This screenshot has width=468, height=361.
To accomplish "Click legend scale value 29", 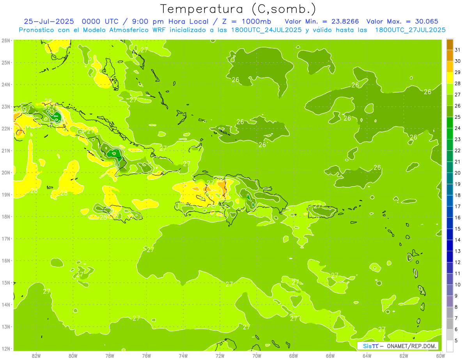I will coord(457,72).
